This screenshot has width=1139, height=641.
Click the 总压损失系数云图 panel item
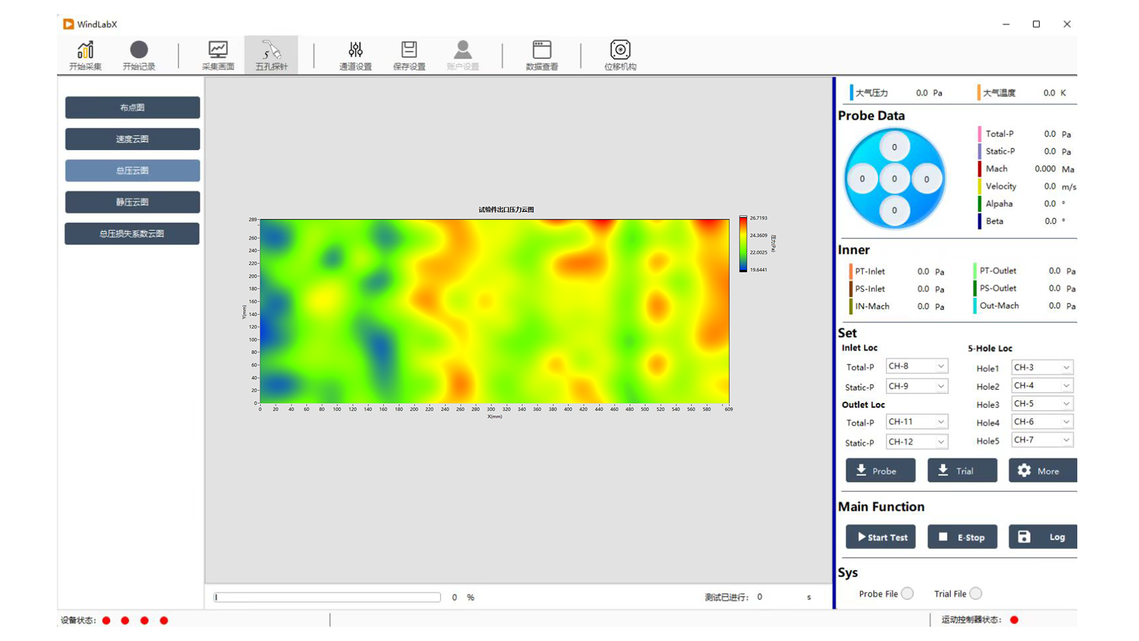132,233
